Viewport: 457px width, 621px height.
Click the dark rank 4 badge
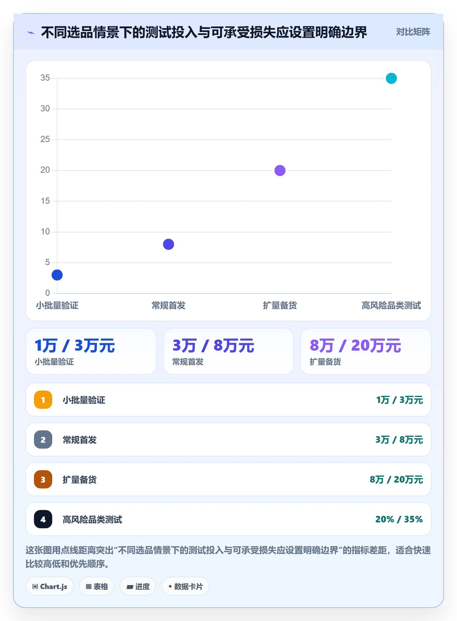point(43,519)
